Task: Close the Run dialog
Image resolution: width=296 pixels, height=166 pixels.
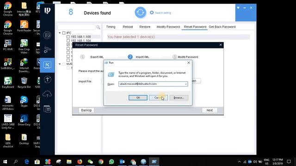Action: (x=189, y=63)
